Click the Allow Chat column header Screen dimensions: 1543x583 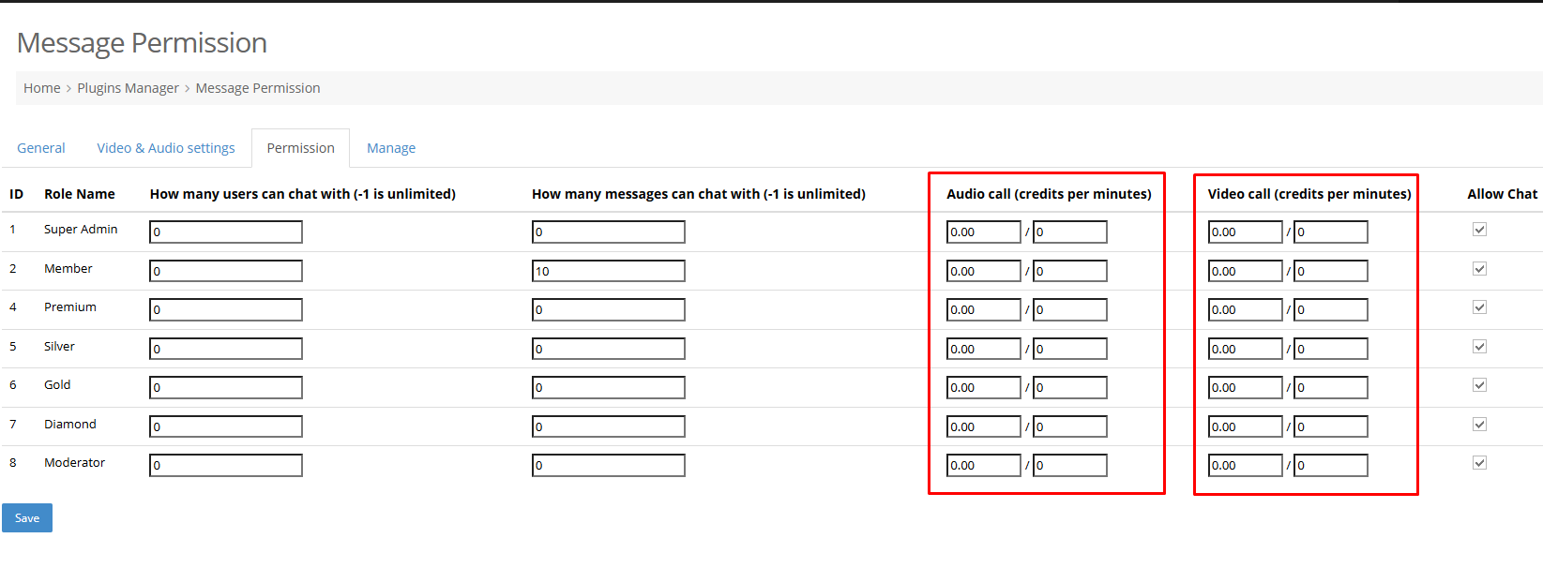tap(1502, 194)
